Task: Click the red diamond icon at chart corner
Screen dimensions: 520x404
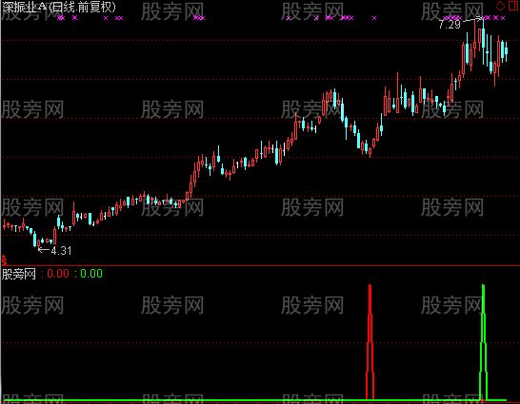Action: pyautogui.click(x=500, y=6)
